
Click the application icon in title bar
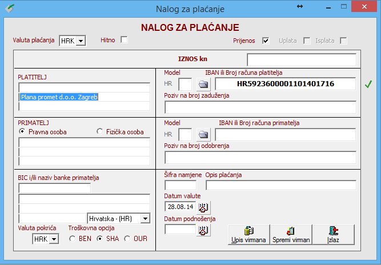point(10,9)
